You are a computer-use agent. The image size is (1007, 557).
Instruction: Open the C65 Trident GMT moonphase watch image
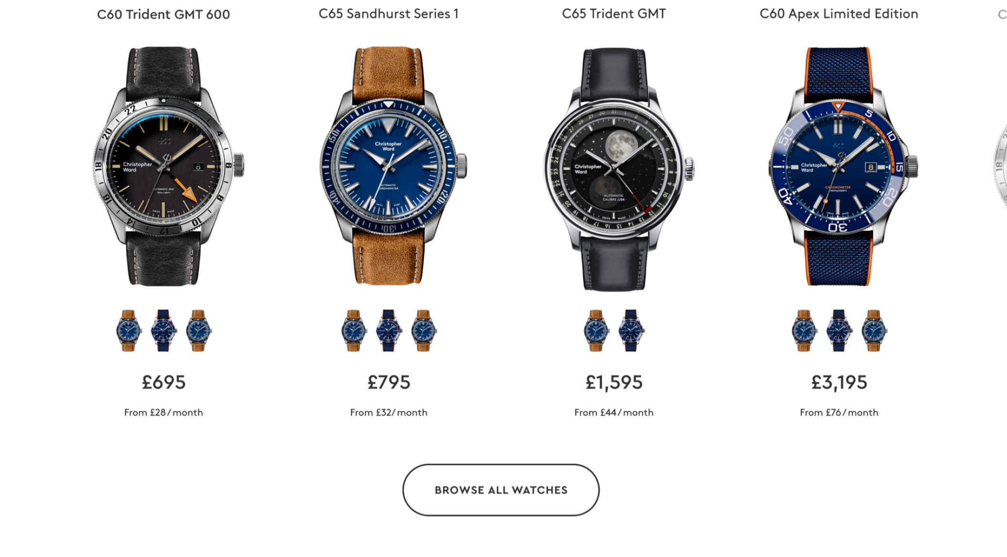pyautogui.click(x=618, y=169)
